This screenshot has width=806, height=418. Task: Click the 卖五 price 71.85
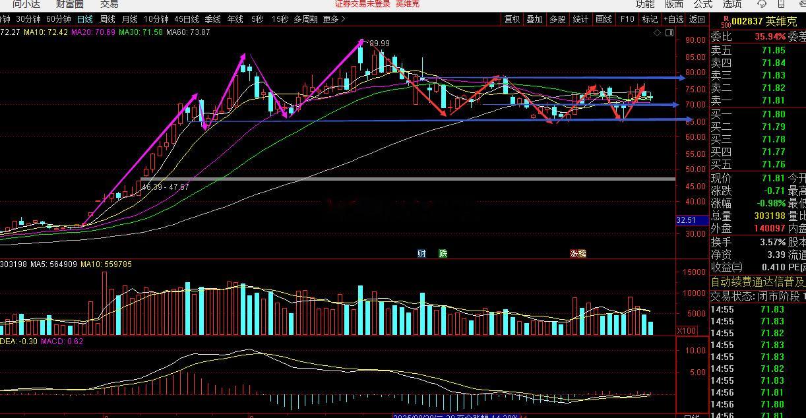coord(773,50)
